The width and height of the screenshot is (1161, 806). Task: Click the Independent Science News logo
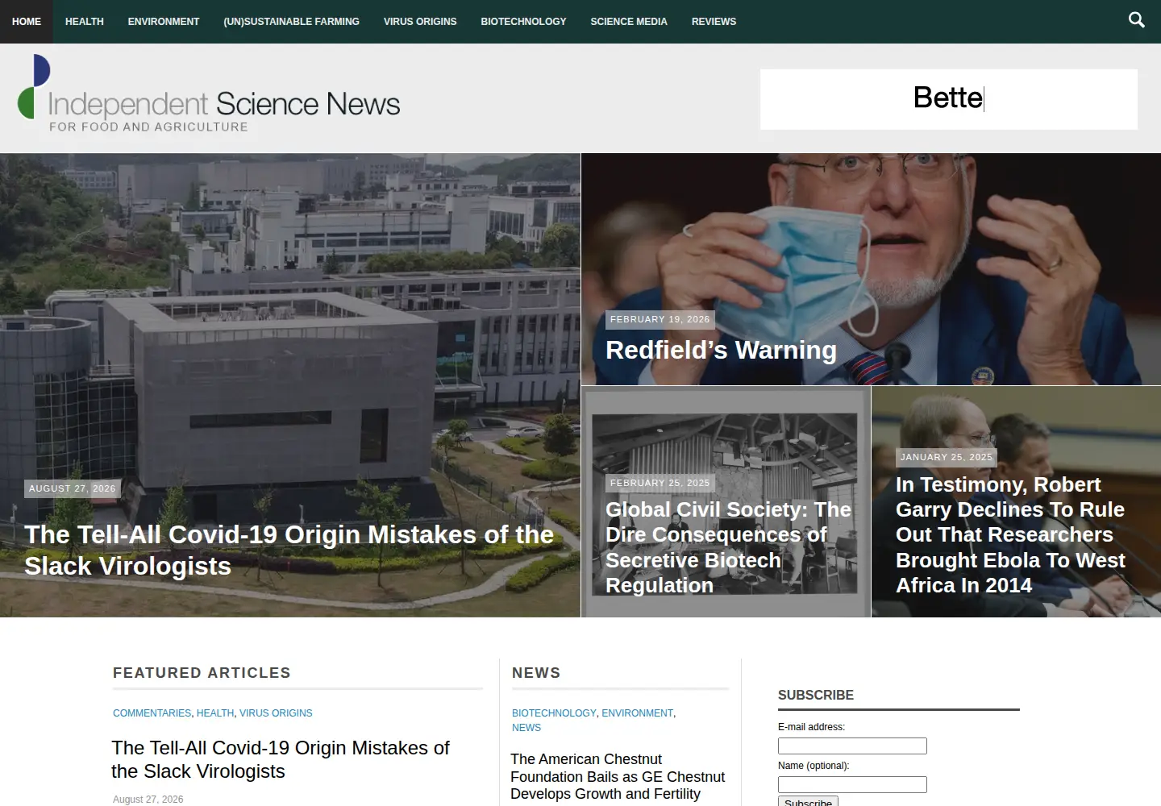pyautogui.click(x=209, y=94)
